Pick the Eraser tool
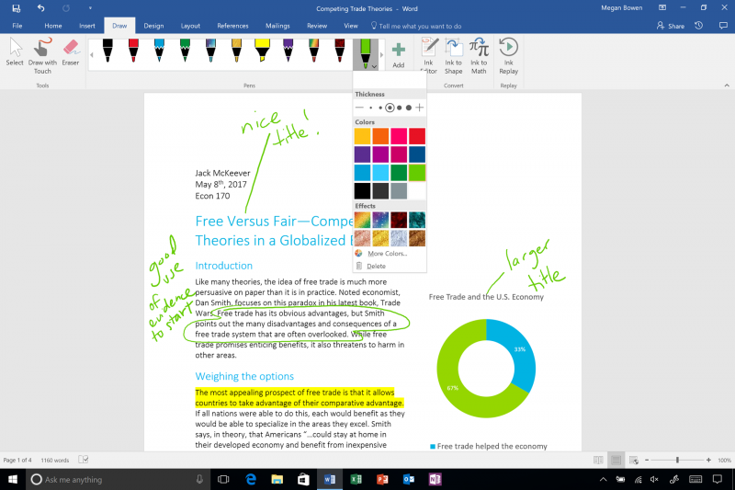This screenshot has width=735, height=490. [x=71, y=52]
